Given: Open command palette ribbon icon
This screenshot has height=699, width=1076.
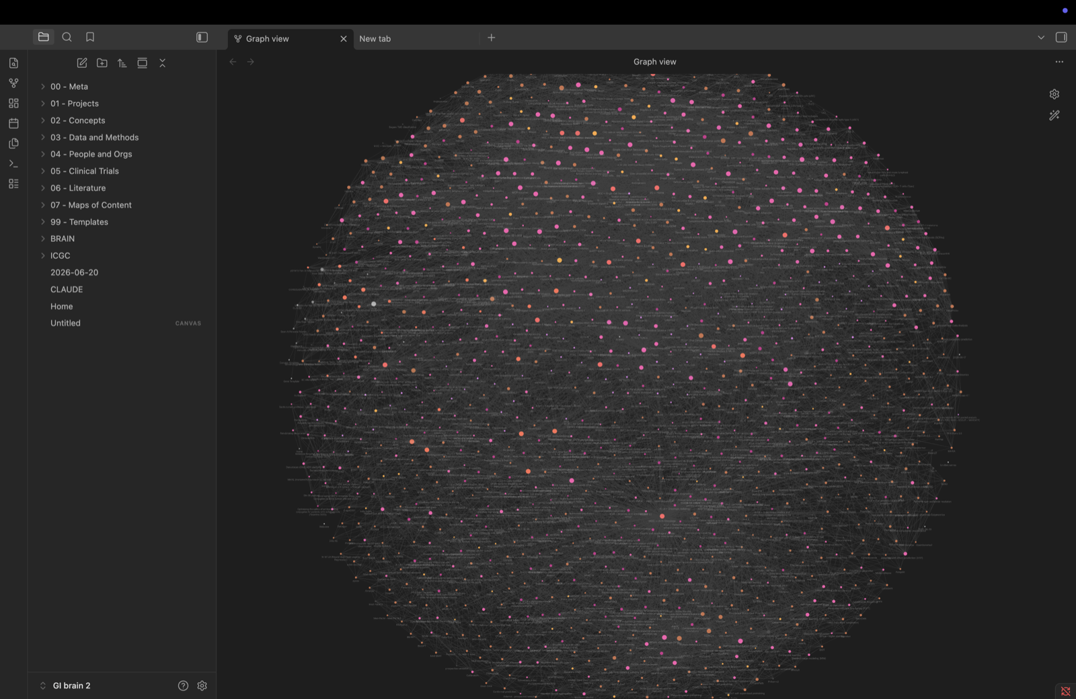Looking at the screenshot, I should 13,163.
